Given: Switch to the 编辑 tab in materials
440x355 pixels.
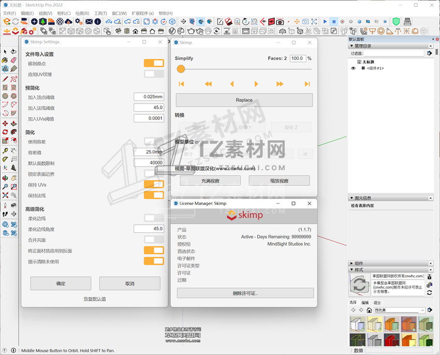Looking at the screenshot, I should pos(365,303).
